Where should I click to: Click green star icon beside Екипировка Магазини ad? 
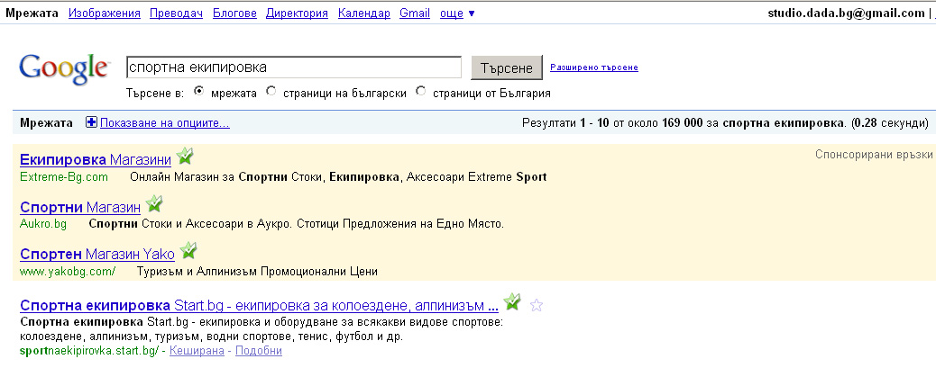184,157
